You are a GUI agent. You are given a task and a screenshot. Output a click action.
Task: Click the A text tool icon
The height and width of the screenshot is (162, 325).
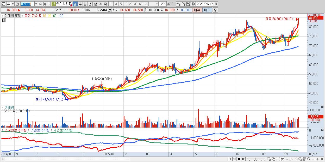[x=322, y=159]
